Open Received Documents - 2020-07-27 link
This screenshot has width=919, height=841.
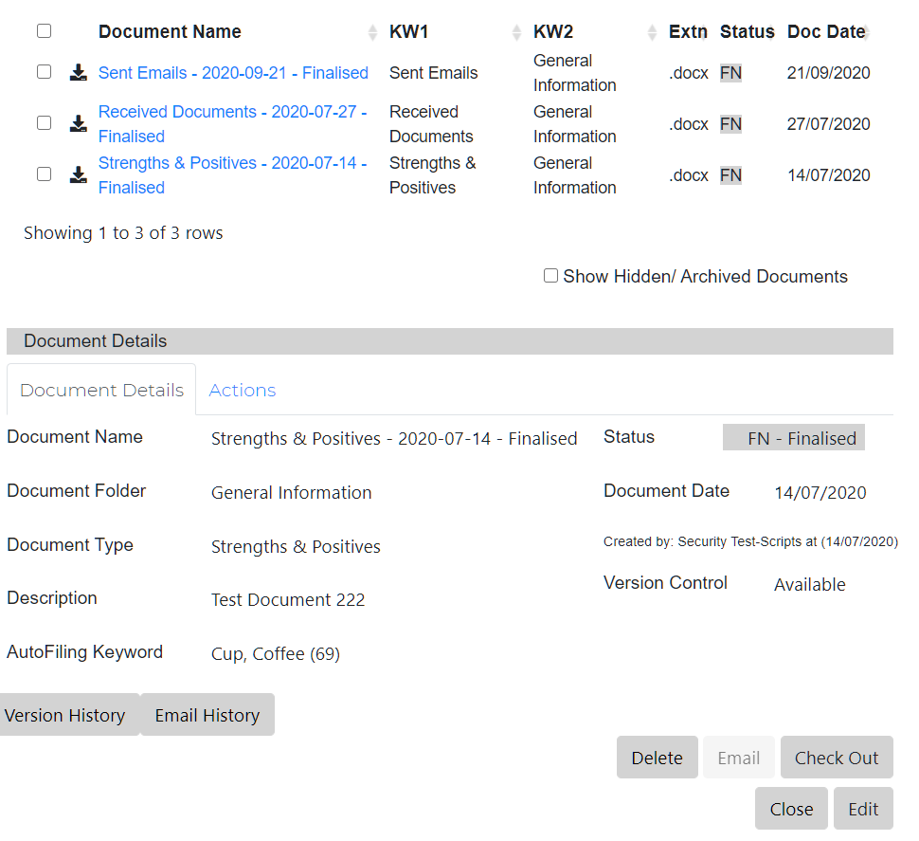click(232, 112)
